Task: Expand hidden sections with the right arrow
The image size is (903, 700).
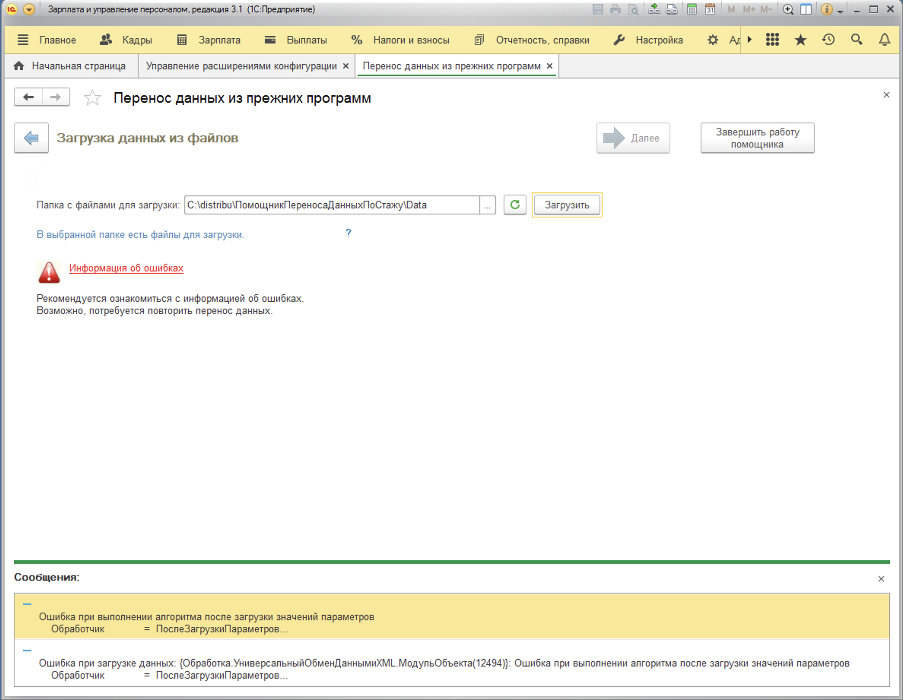Action: (x=750, y=40)
